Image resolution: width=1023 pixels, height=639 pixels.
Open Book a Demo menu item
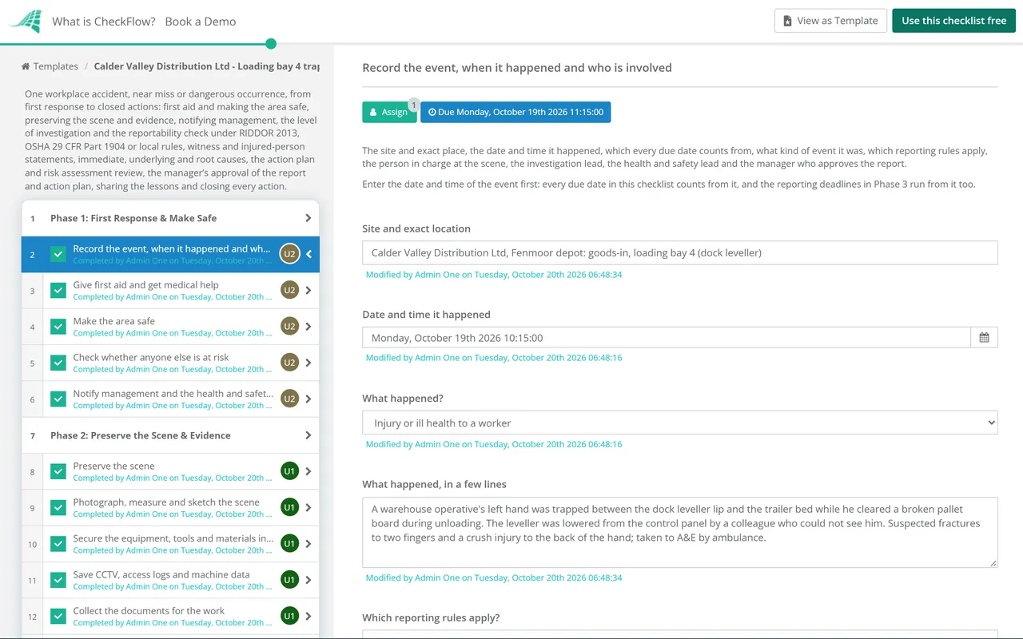201,22
